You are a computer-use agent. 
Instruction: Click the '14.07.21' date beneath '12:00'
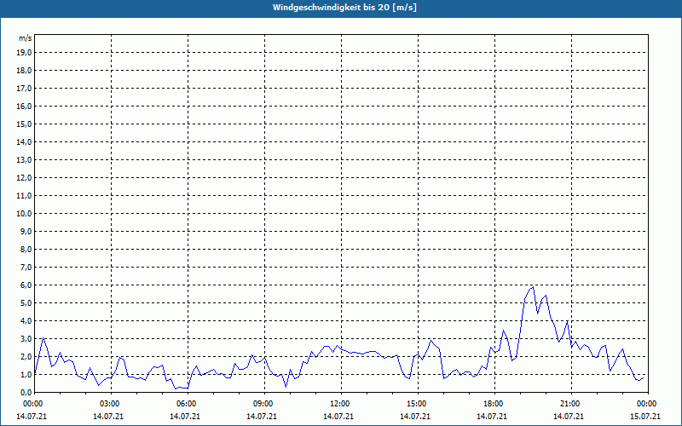(338, 416)
